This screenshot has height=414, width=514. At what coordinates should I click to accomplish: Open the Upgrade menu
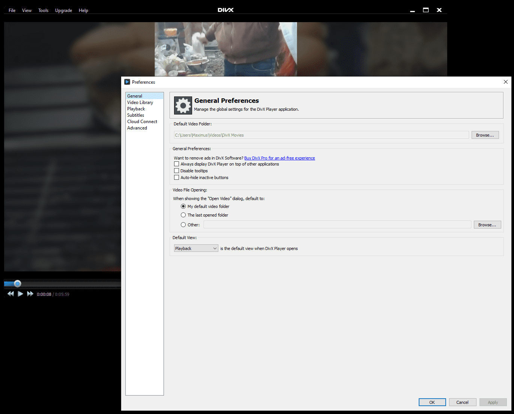tap(63, 11)
